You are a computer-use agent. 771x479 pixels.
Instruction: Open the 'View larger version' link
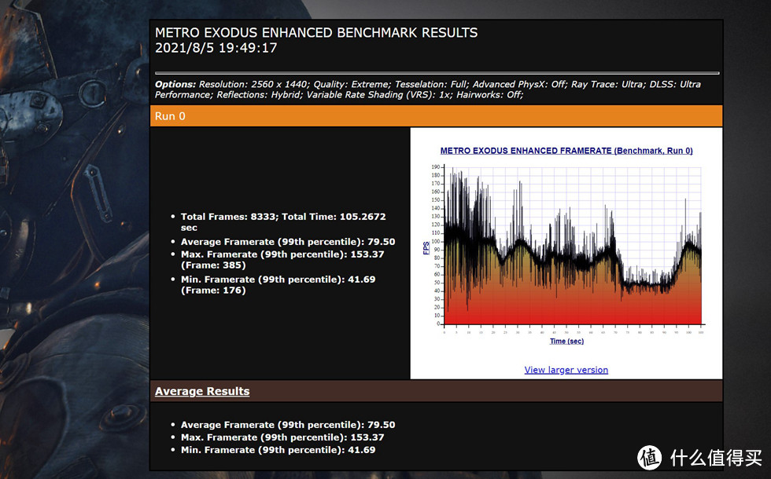[566, 370]
